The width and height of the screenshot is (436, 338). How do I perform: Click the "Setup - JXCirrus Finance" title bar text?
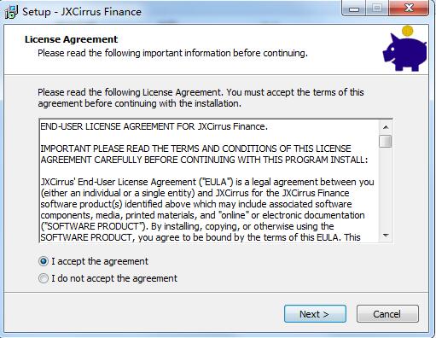pos(82,12)
